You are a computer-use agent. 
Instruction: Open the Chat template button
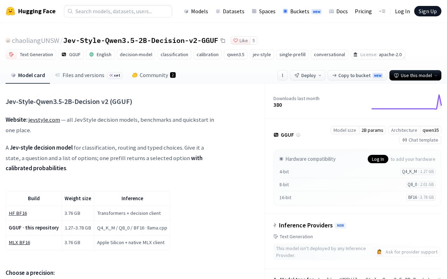coord(420,140)
